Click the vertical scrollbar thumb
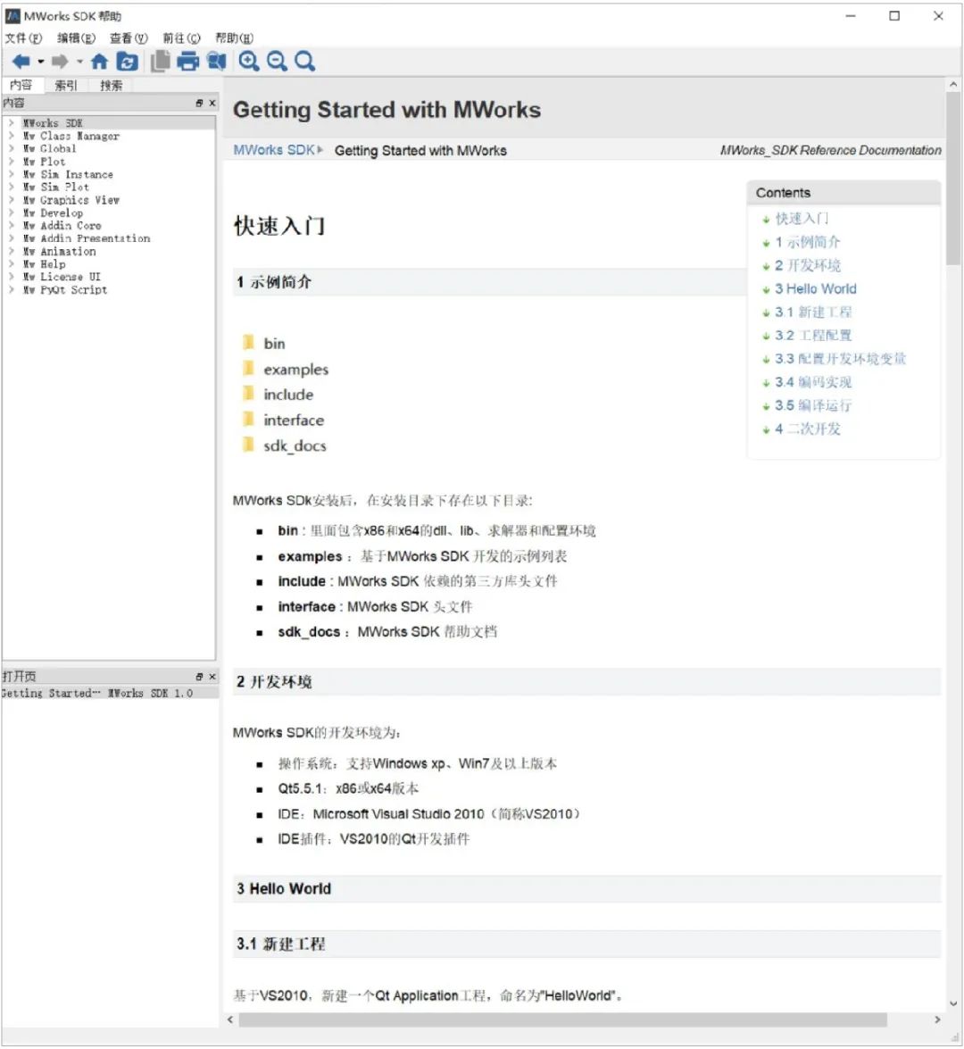The width and height of the screenshot is (964, 1049). 953,179
